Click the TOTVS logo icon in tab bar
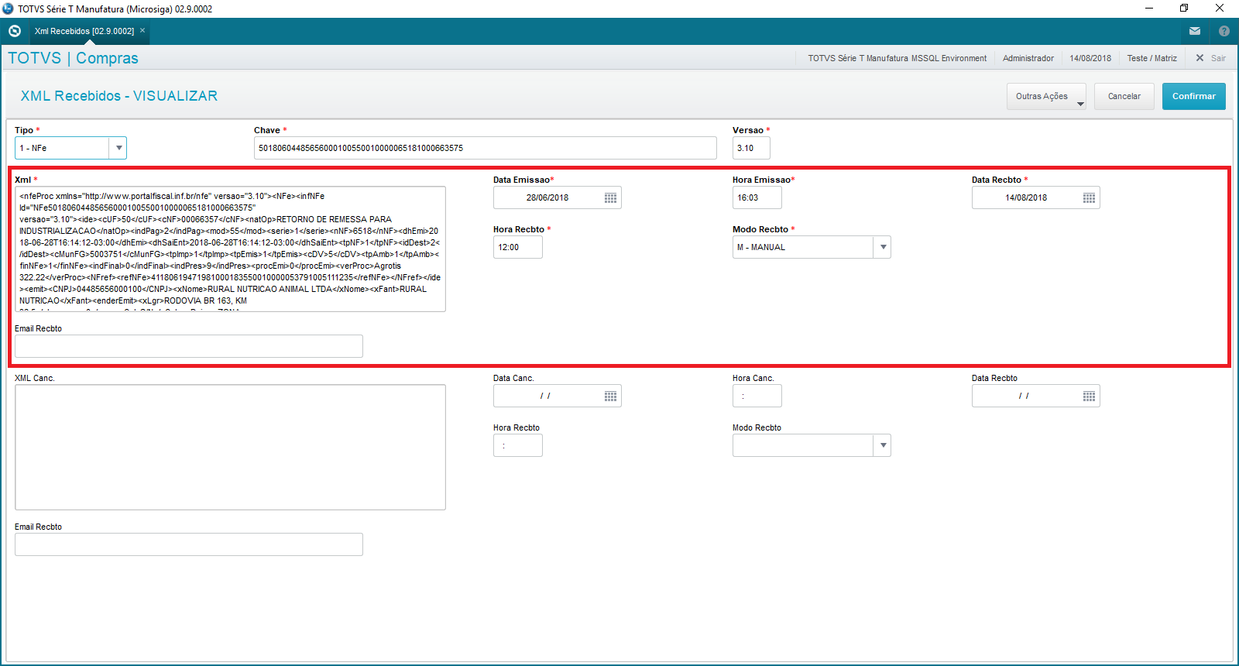Viewport: 1239px width, 666px height. pyautogui.click(x=14, y=31)
